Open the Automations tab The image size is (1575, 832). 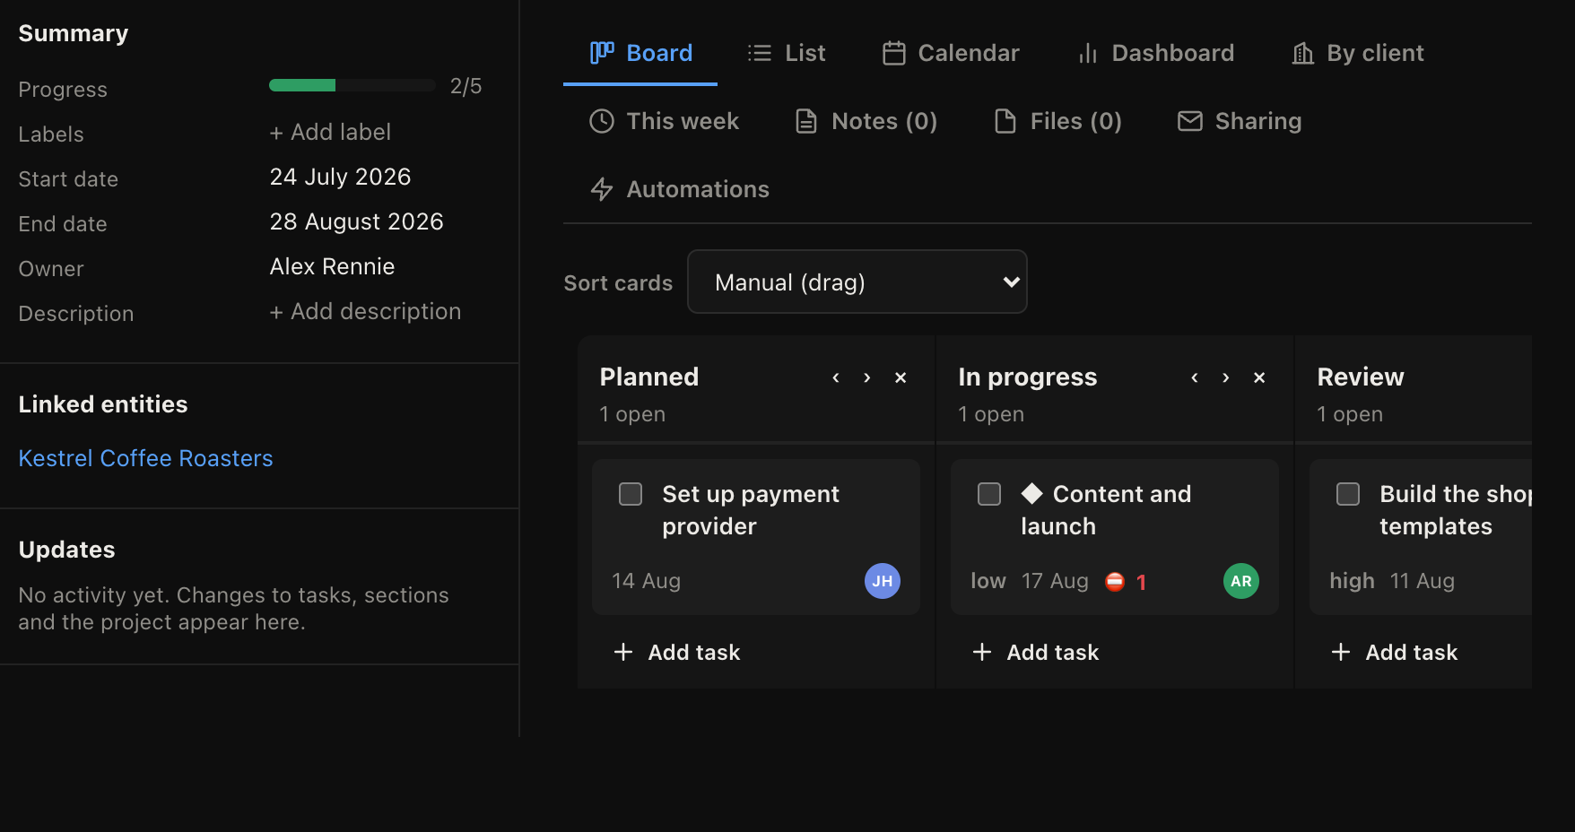pos(679,189)
